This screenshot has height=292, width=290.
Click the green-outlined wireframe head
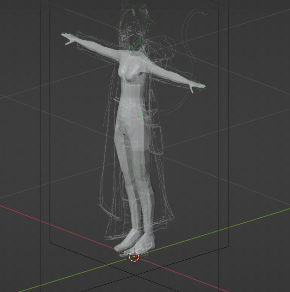[x=134, y=28]
